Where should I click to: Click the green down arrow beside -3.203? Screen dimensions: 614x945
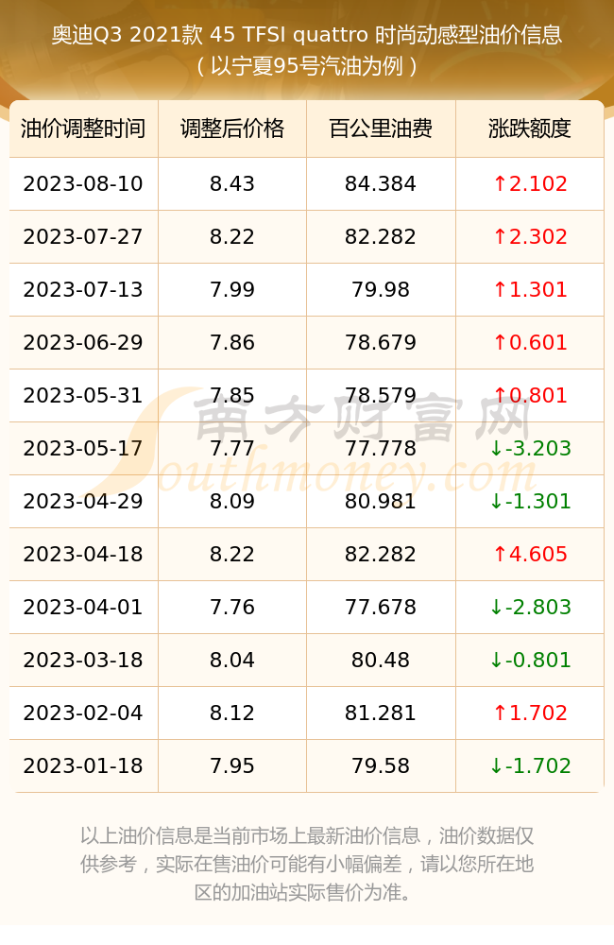pos(496,448)
